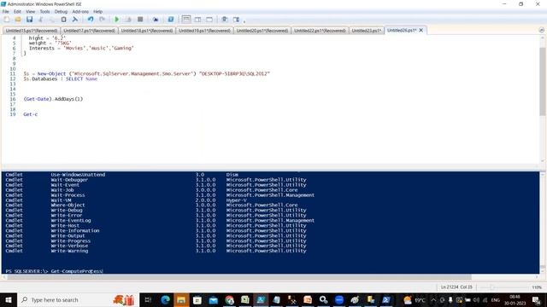Switch to the Untitled20.ps1 (Recovered) tab
Viewport: 547px width, 307px height.
click(262, 31)
